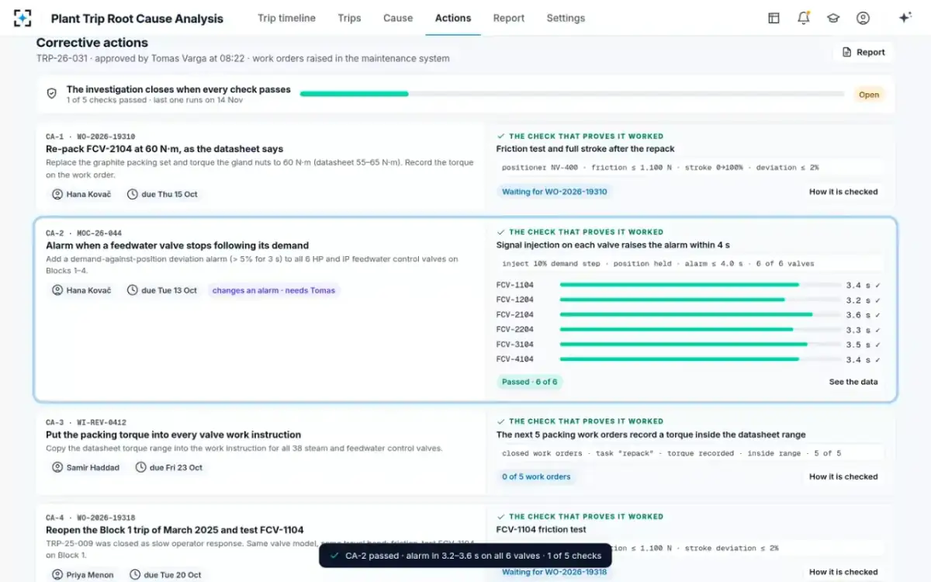Click Friction test and full stroke heading
The width and height of the screenshot is (931, 582).
(x=586, y=149)
